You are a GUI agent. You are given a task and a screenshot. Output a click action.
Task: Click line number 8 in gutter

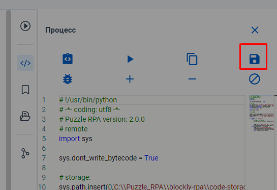[44, 168]
